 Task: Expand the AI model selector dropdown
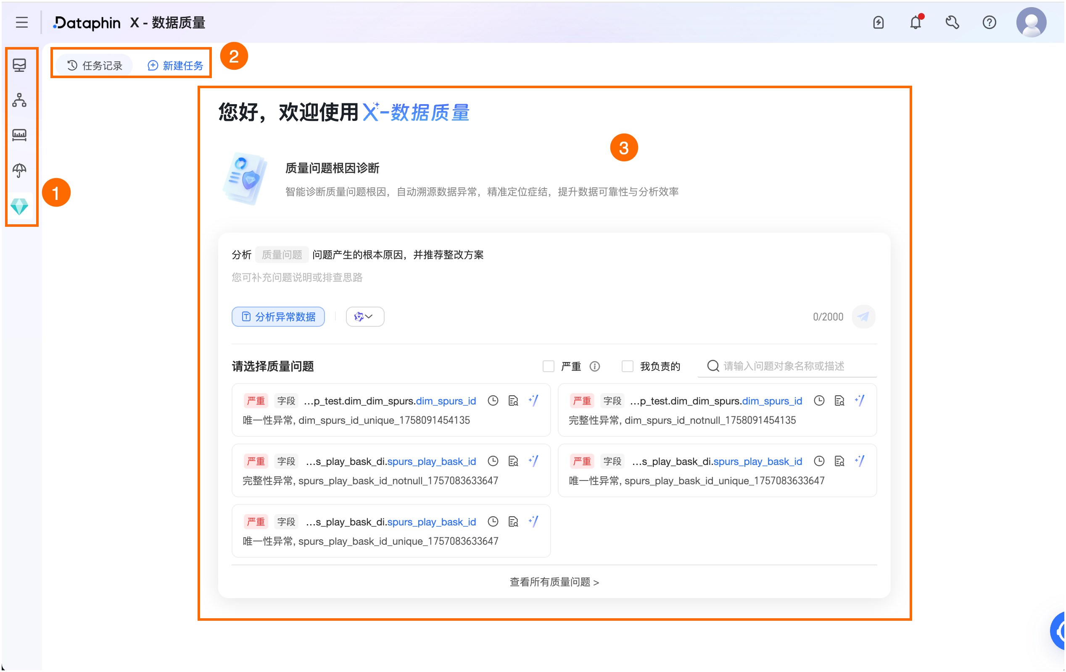(364, 317)
